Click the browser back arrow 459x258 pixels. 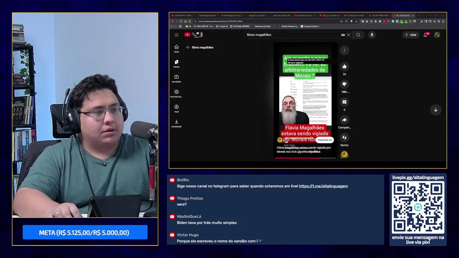coord(172,21)
